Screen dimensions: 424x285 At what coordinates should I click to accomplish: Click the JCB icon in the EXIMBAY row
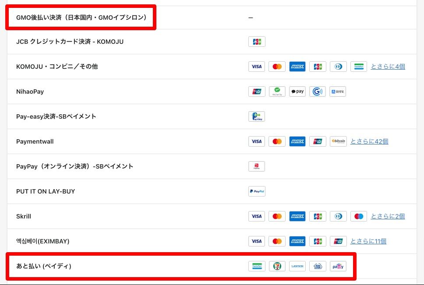[318, 241]
